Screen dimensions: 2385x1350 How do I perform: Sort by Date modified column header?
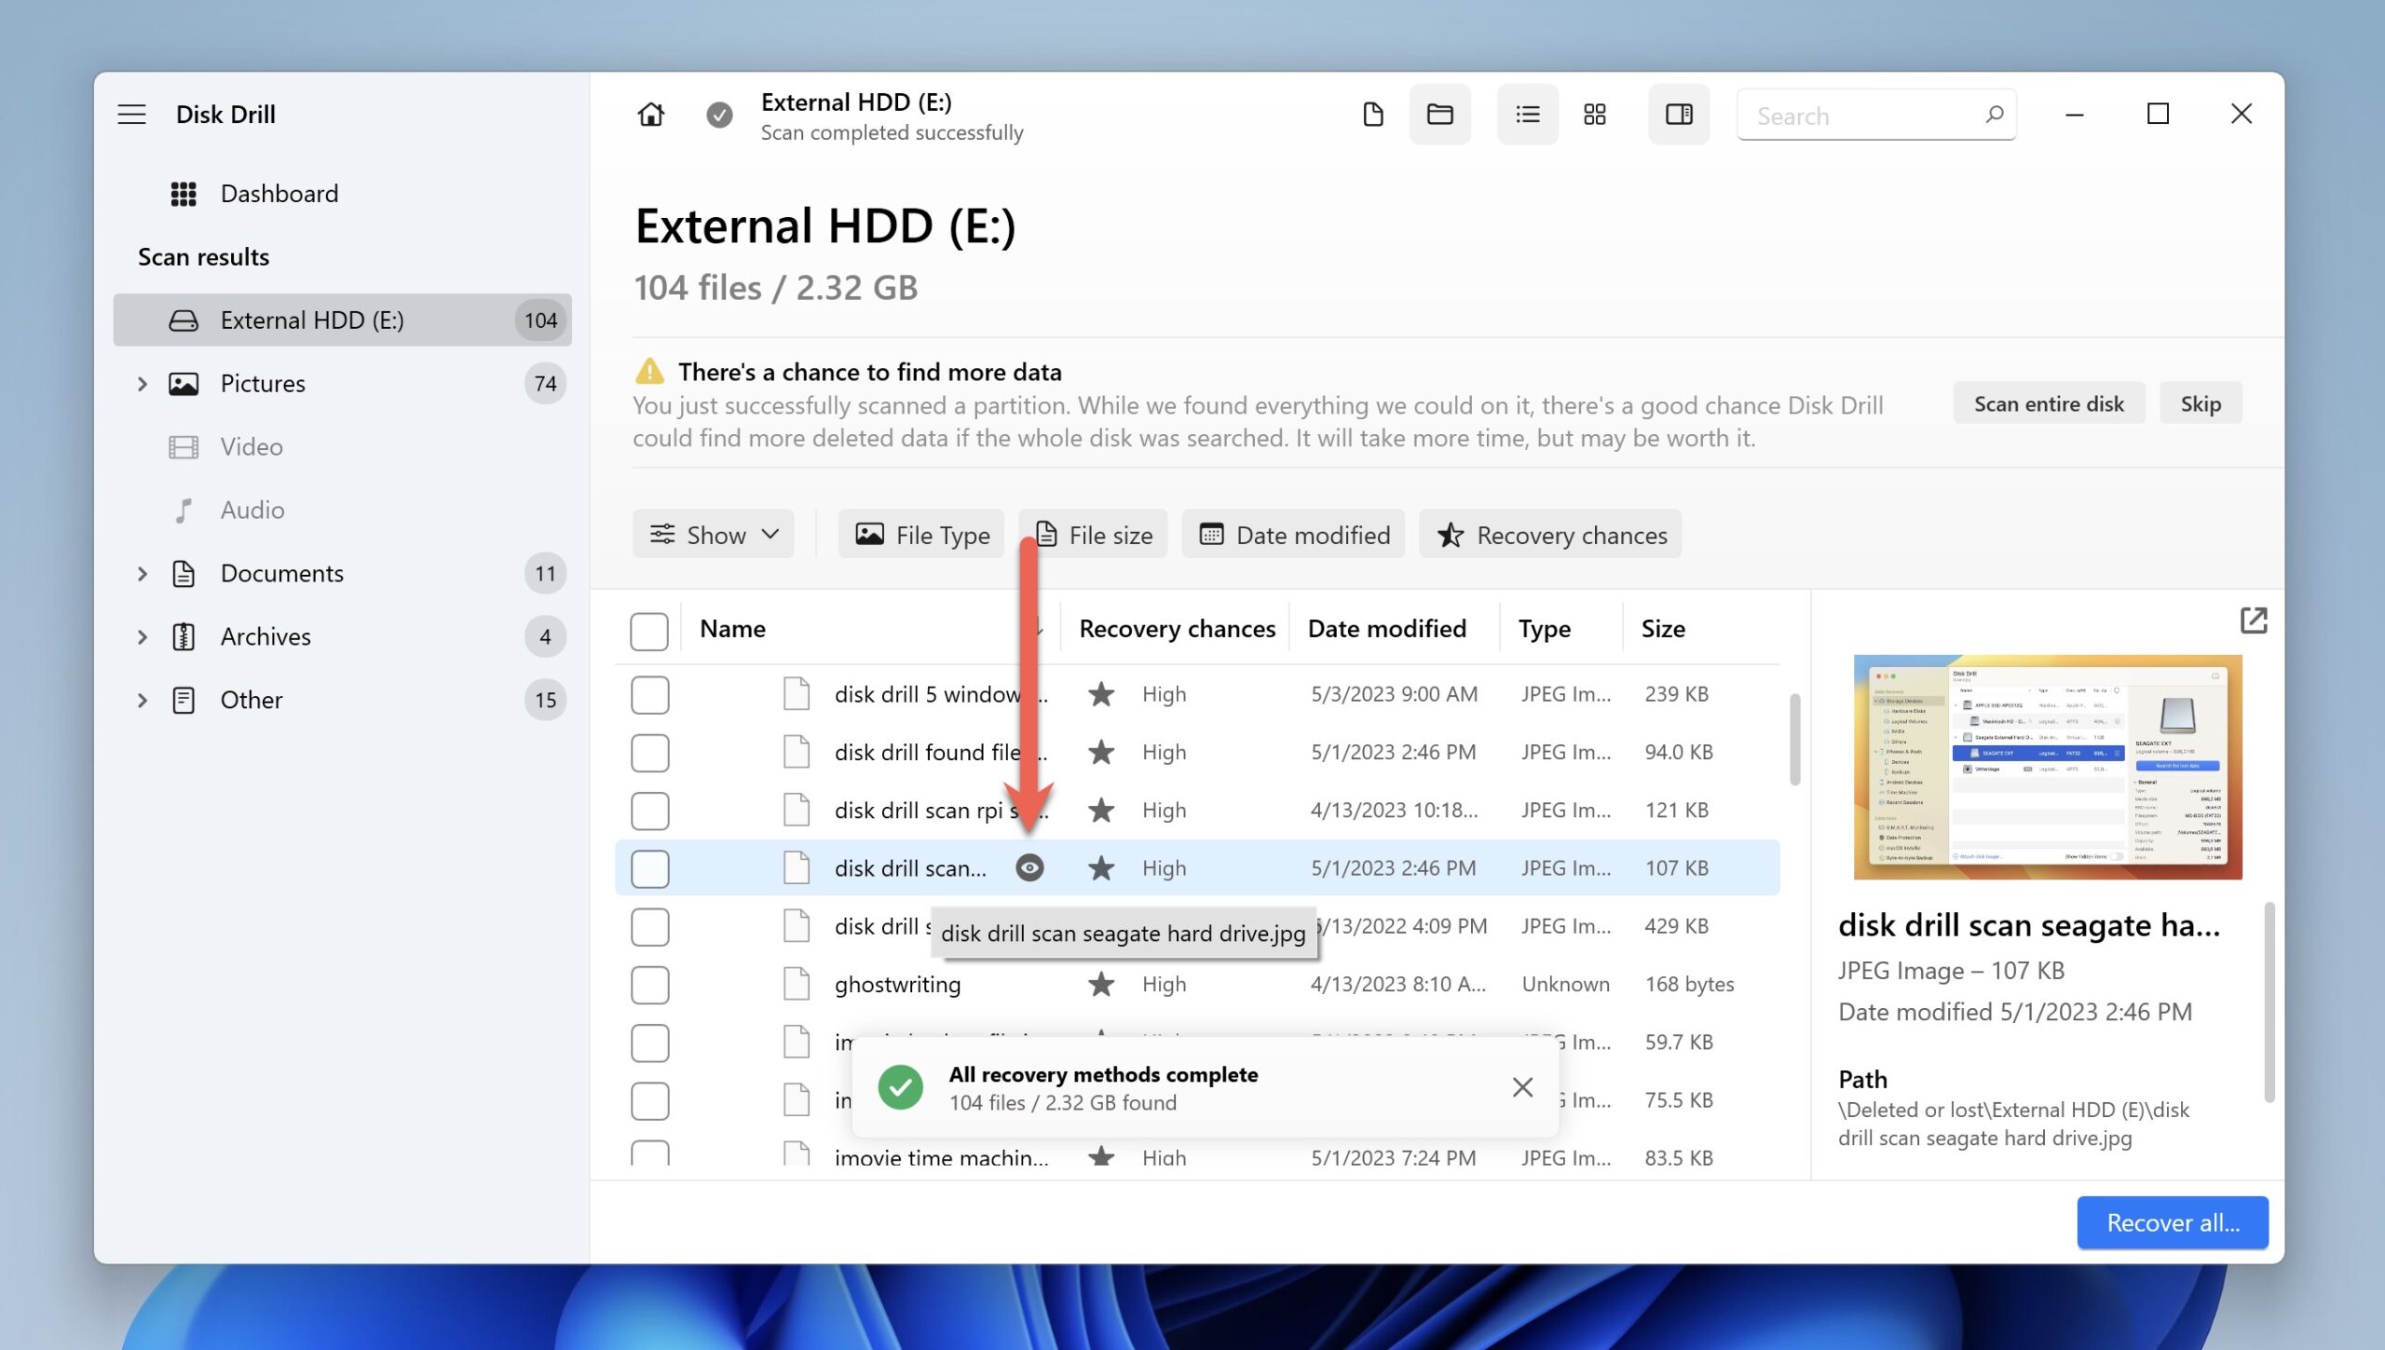click(1386, 629)
